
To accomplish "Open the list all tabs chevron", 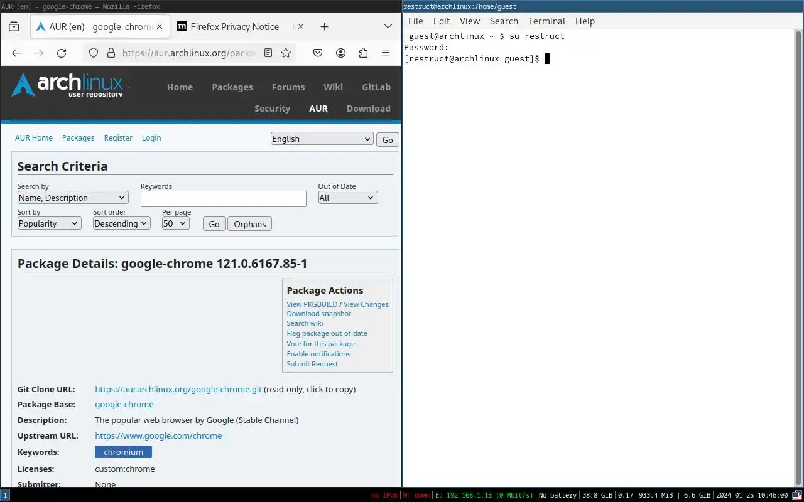I will tap(388, 27).
